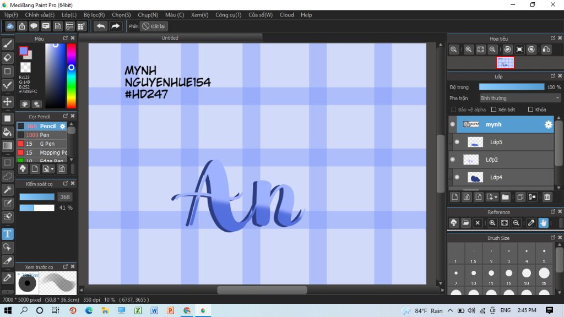Open the Công cụ(T) menu
The width and height of the screenshot is (564, 317).
point(229,15)
